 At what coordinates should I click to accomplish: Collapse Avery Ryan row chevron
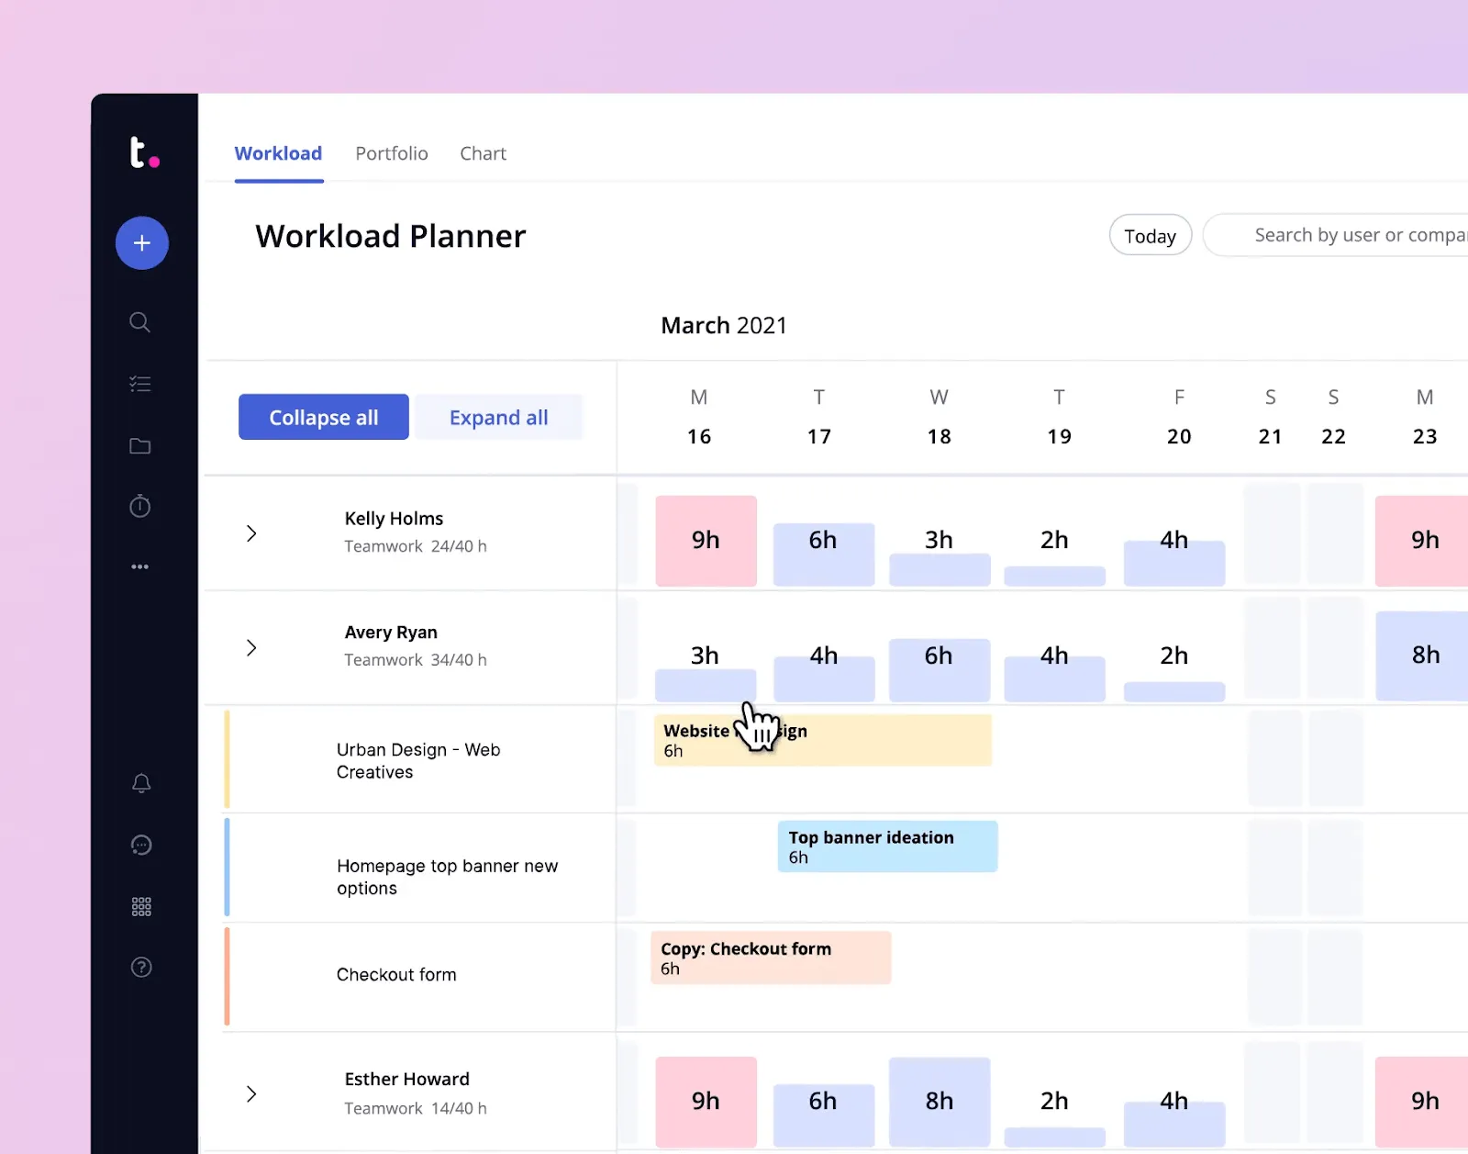pos(251,647)
